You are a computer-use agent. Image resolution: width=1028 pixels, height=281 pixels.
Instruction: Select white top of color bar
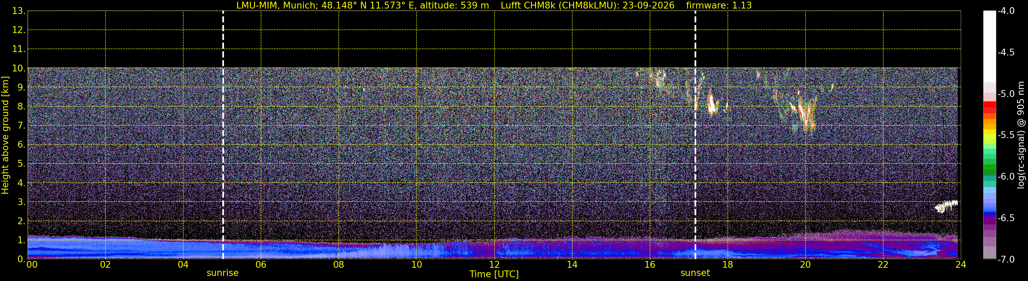[989, 46]
